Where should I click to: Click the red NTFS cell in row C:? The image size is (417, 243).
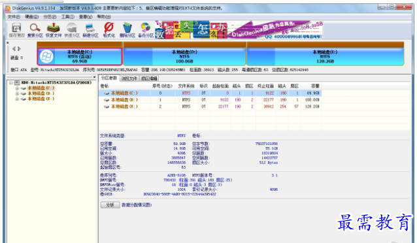click(186, 93)
